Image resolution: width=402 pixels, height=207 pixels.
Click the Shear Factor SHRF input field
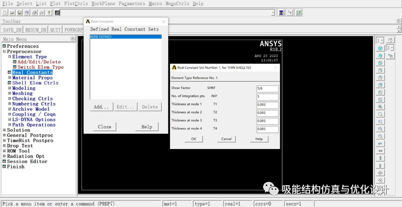[267, 89]
